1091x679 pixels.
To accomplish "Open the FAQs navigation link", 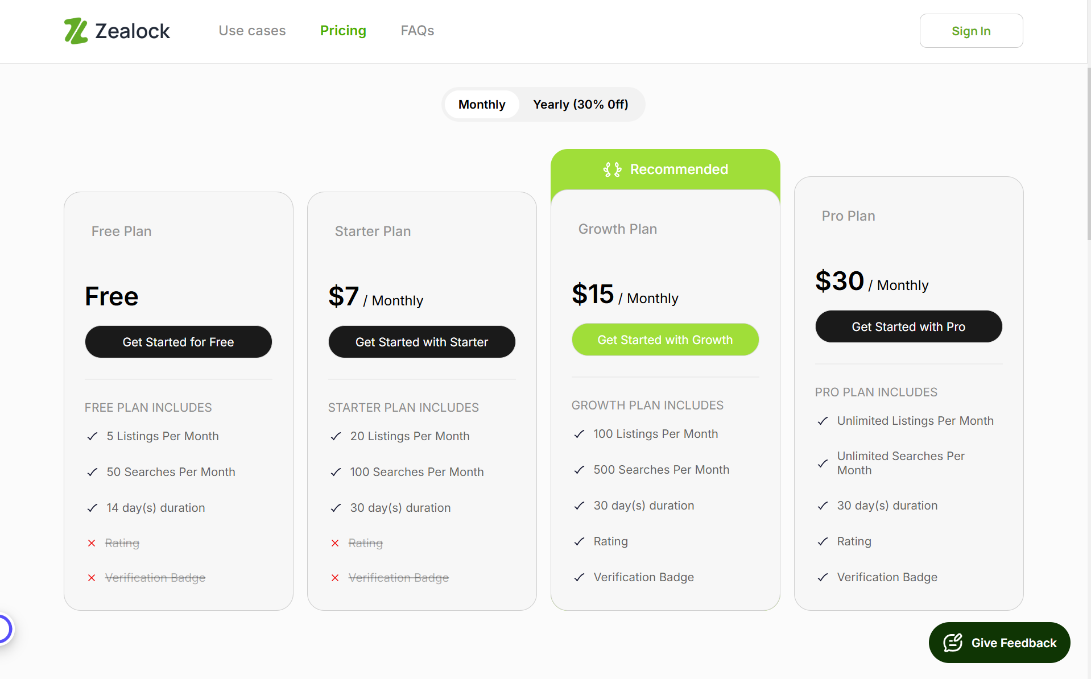I will [417, 31].
